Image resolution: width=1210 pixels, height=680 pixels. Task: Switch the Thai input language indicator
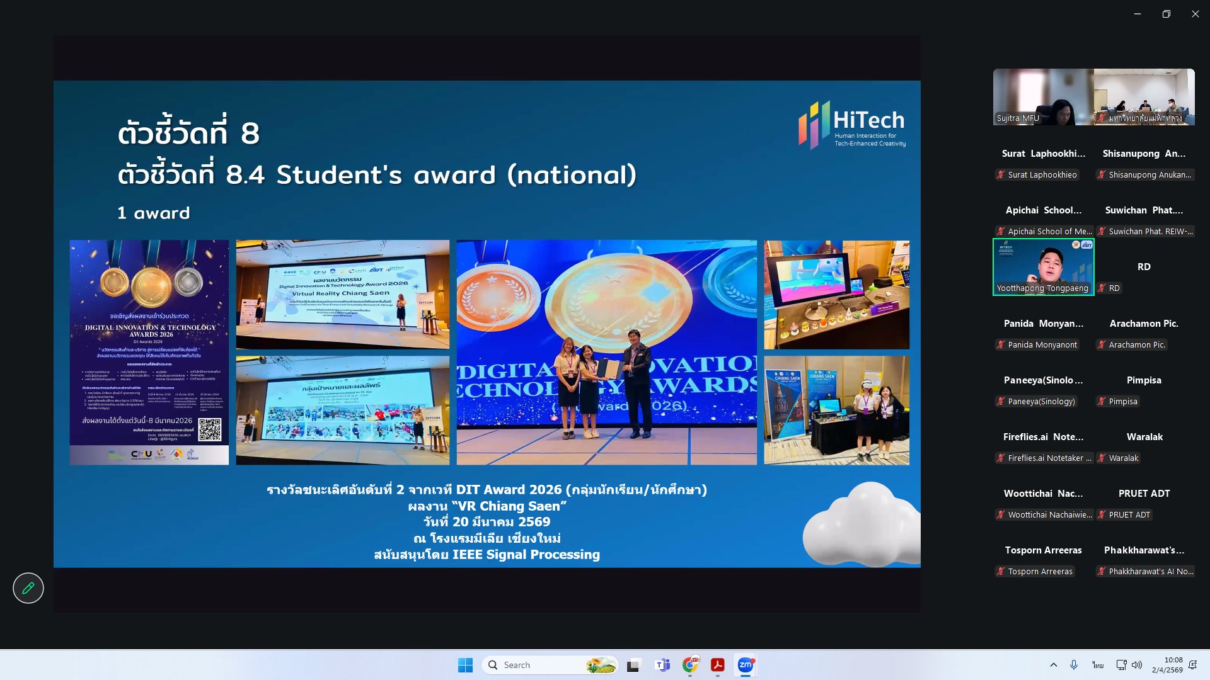tap(1098, 665)
